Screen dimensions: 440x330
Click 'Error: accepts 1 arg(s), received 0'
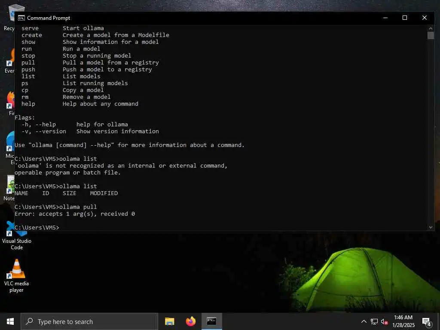click(x=75, y=214)
